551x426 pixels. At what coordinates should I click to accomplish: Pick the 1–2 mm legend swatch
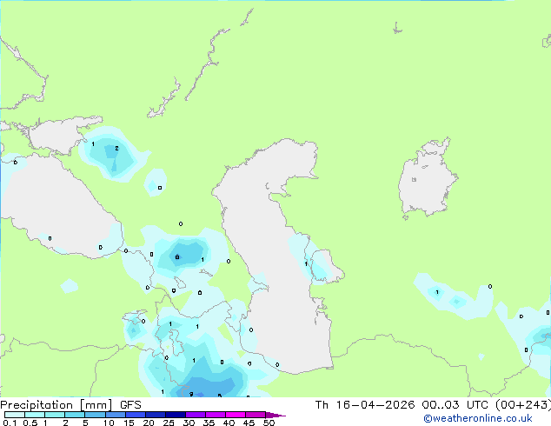[55, 415]
